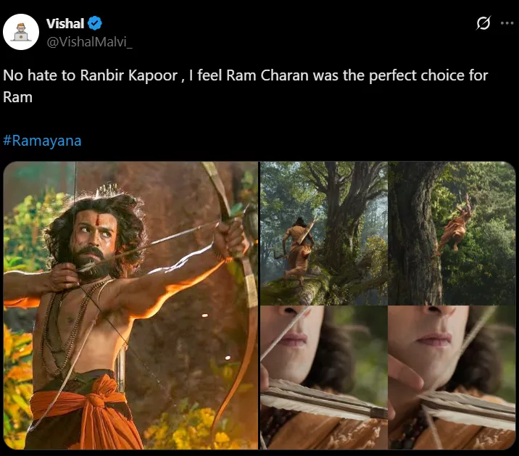519x456 pixels.
Task: Click the blue verified badge next to Vishal
Action: point(95,24)
